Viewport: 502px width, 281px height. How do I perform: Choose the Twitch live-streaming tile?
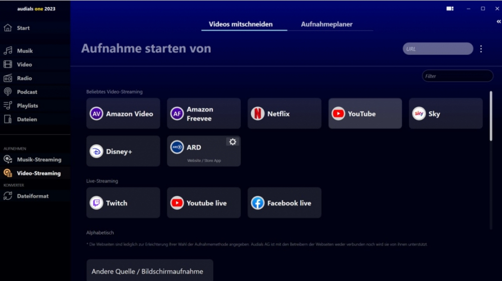(x=123, y=203)
